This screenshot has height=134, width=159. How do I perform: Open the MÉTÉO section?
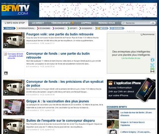click(x=102, y=28)
